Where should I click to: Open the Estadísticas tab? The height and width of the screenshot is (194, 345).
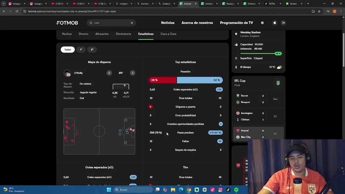[x=146, y=34]
